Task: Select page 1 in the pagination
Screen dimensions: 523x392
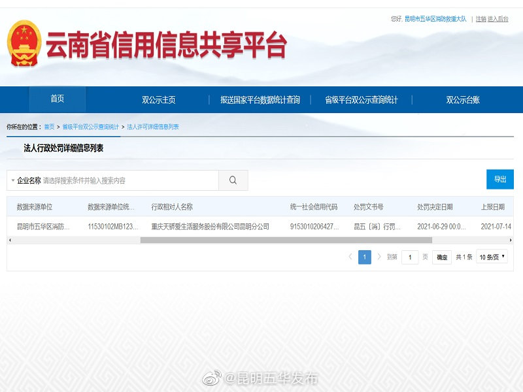Action: (x=364, y=257)
